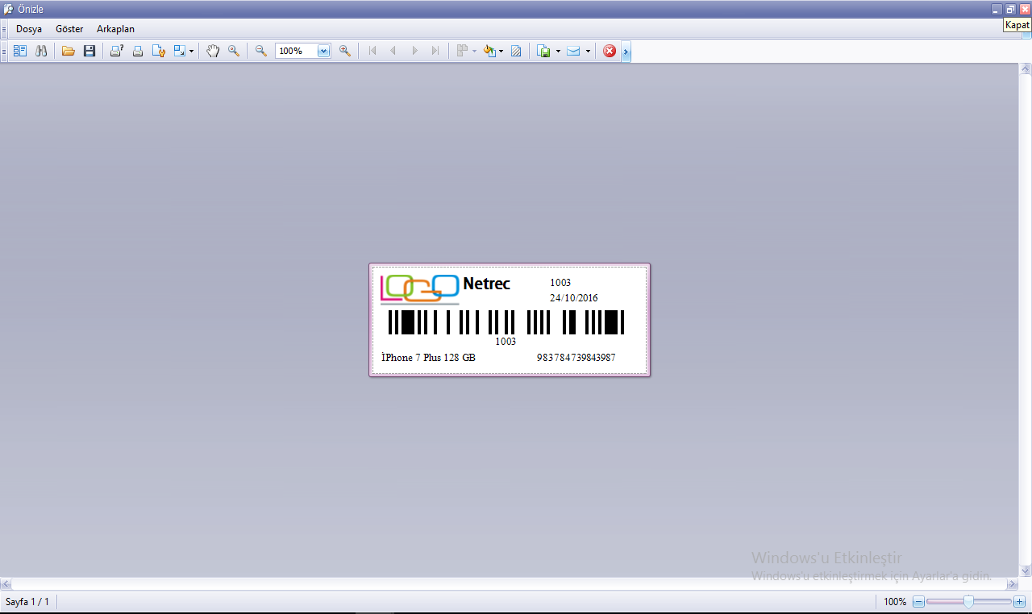1032x614 pixels.
Task: Show more toolbar buttons via overflow chevron
Action: point(626,52)
